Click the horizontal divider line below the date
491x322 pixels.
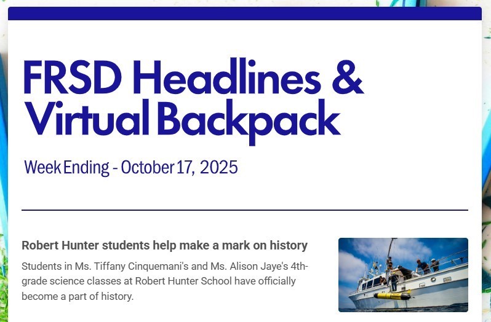[244, 210]
